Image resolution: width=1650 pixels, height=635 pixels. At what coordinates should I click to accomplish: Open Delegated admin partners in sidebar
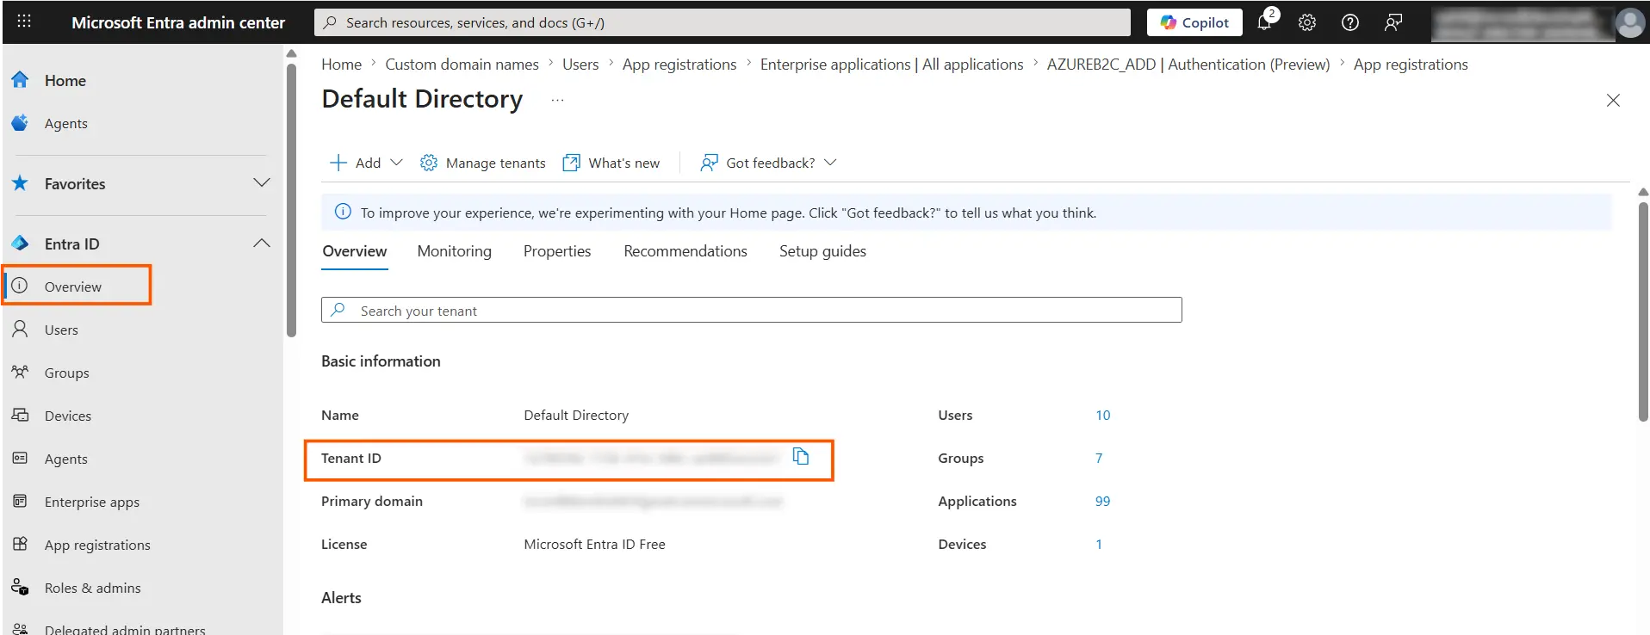tap(124, 629)
